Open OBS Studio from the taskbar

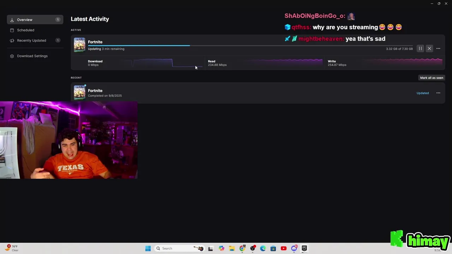pos(252,248)
